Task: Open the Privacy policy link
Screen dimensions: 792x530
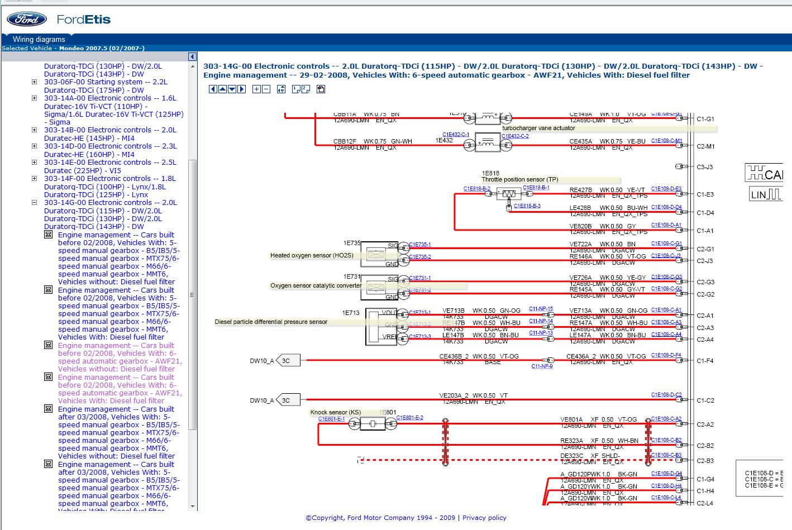Action: (x=484, y=518)
